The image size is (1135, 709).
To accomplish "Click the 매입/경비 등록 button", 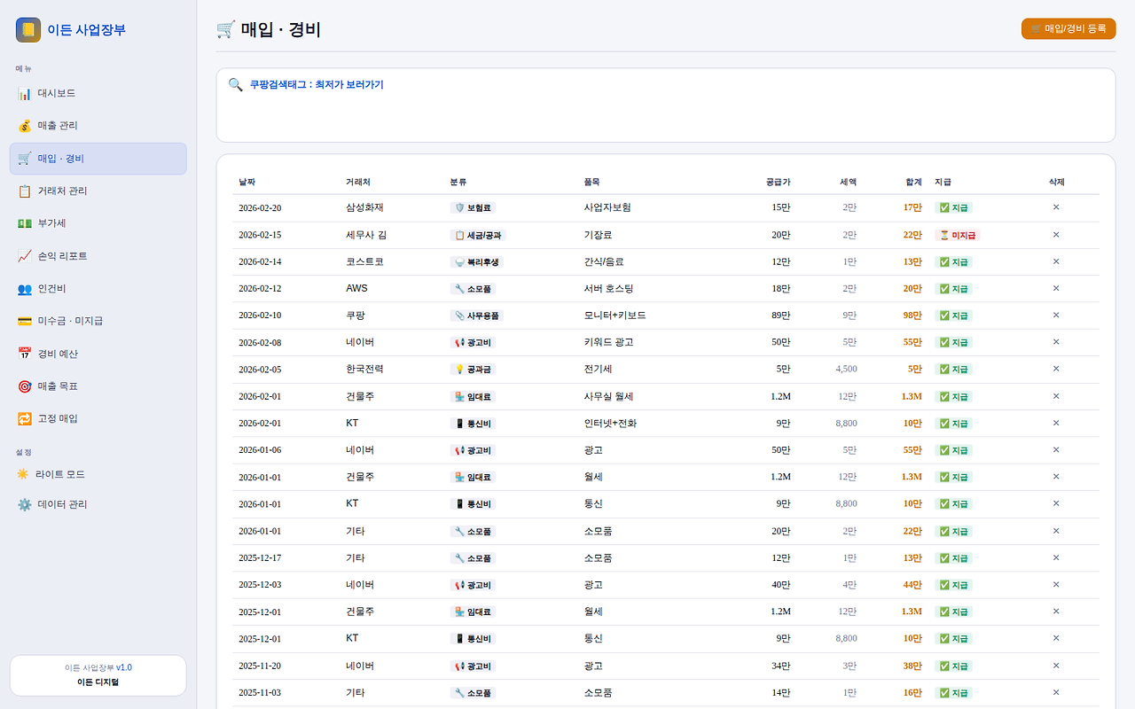I will click(x=1068, y=28).
